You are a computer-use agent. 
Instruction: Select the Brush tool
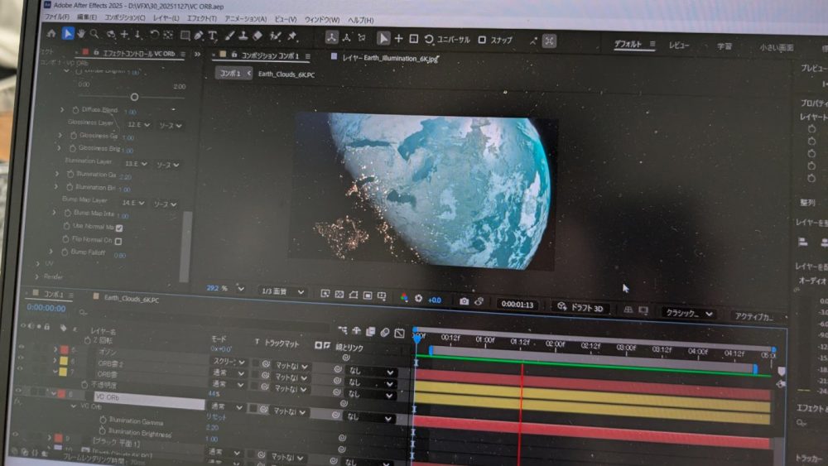[x=229, y=36]
